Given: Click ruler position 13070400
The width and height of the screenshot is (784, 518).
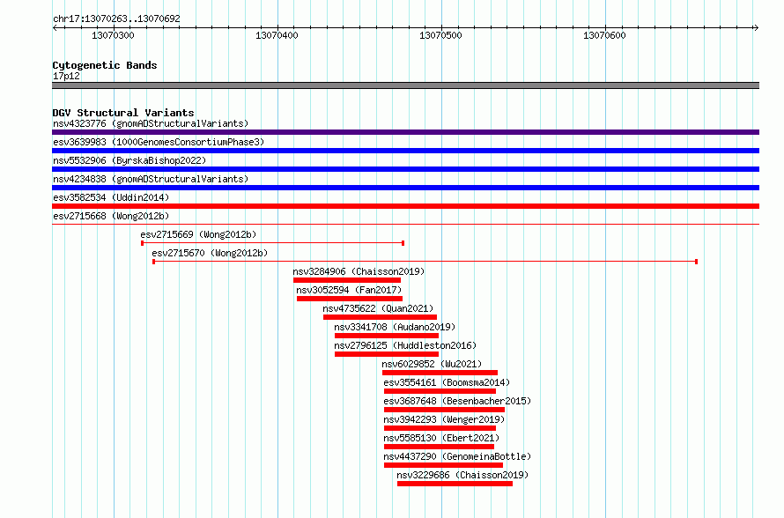Looking at the screenshot, I should [277, 35].
